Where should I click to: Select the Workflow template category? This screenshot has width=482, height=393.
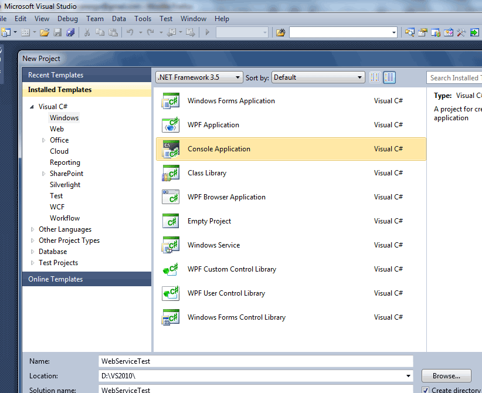(x=65, y=218)
